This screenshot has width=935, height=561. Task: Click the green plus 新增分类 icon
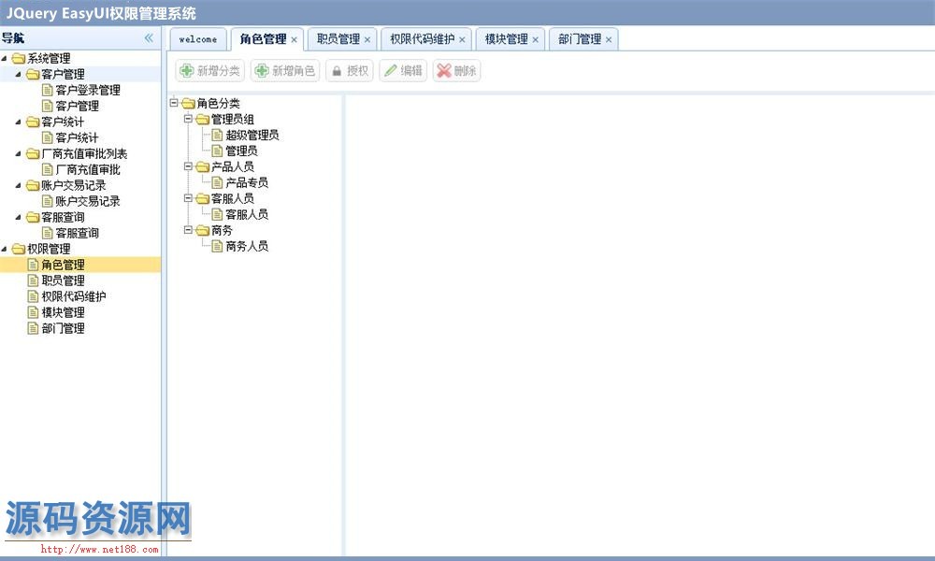(187, 71)
